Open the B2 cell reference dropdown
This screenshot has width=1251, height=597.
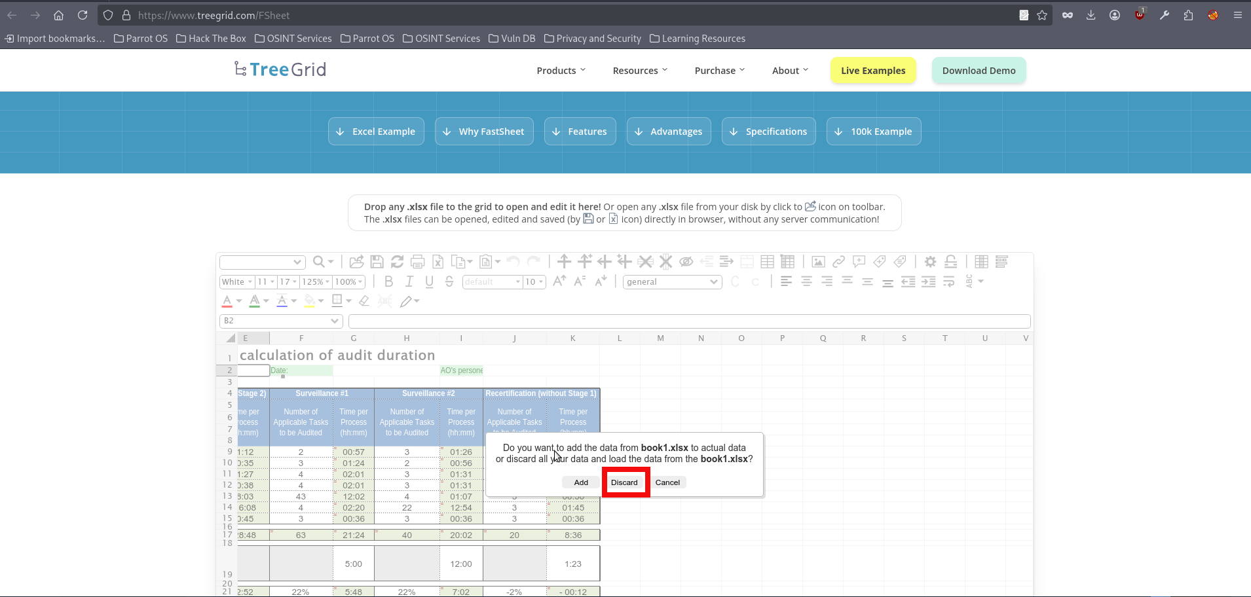(281, 321)
